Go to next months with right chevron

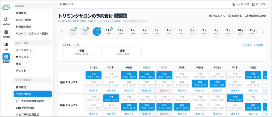263,32
